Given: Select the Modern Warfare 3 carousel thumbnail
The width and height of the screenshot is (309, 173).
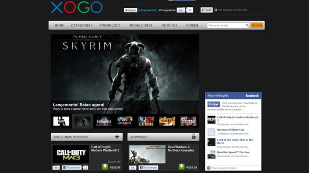Looking at the screenshot, I should [x=61, y=121].
